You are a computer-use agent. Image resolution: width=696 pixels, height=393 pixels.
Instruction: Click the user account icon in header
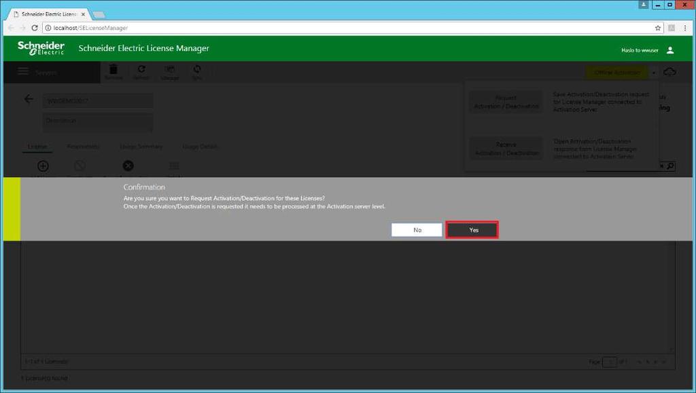coord(670,50)
